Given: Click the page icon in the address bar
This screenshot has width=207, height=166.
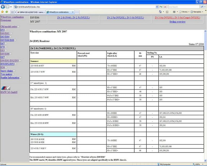Looking at the screenshot, I should click(15, 7).
